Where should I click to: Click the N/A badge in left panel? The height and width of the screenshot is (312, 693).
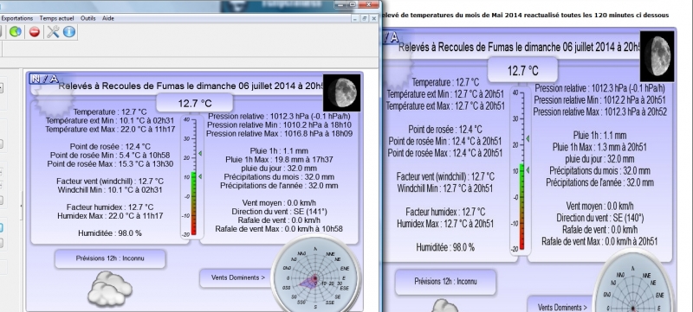[44, 79]
